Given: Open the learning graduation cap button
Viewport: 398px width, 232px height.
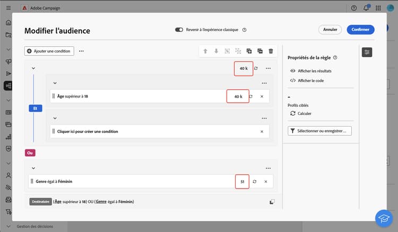Looking at the screenshot, I should 384,218.
